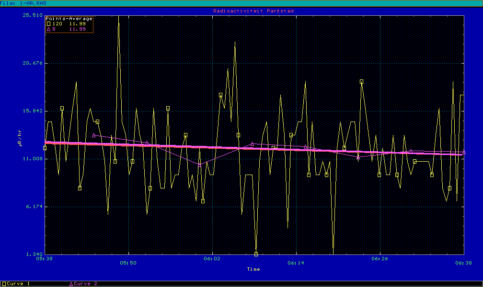
Task: Click the 'Points-Average' legend header
Action: point(69,18)
